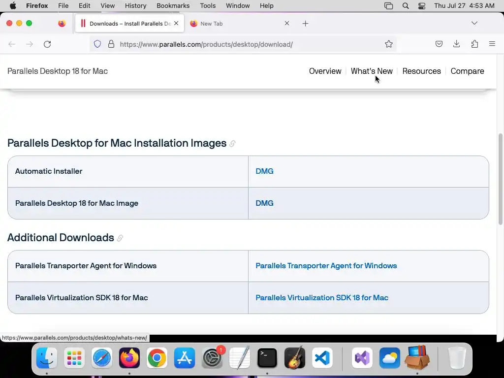The image size is (504, 378).
Task: Open TextEdit from the dock
Action: (240, 358)
